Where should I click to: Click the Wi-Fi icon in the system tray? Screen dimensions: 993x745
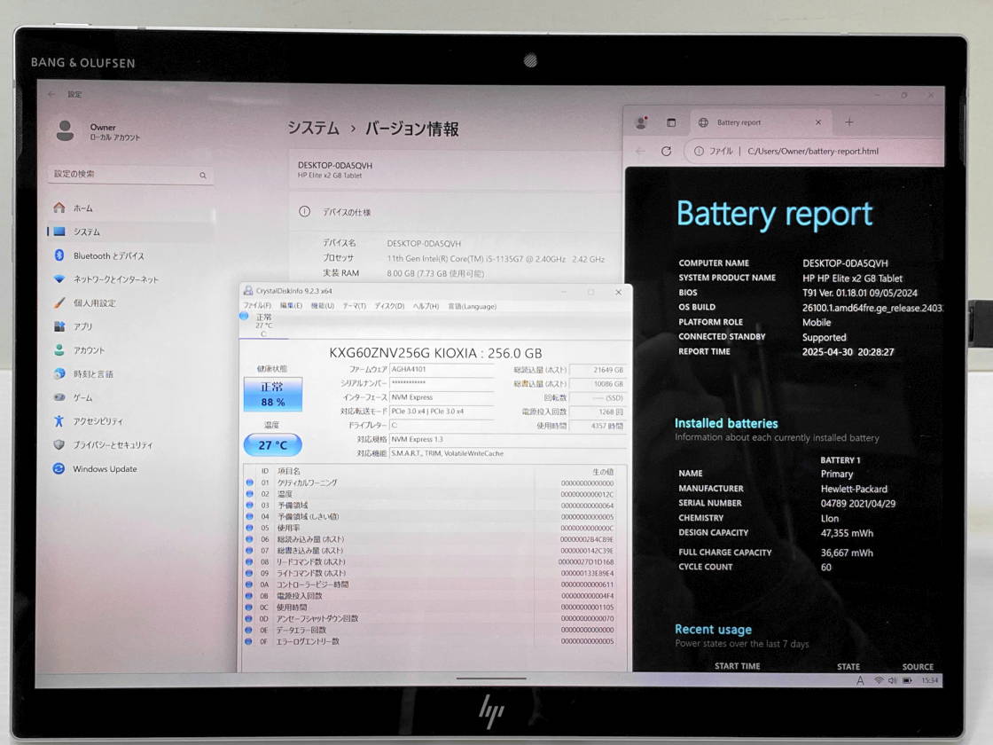[x=879, y=680]
